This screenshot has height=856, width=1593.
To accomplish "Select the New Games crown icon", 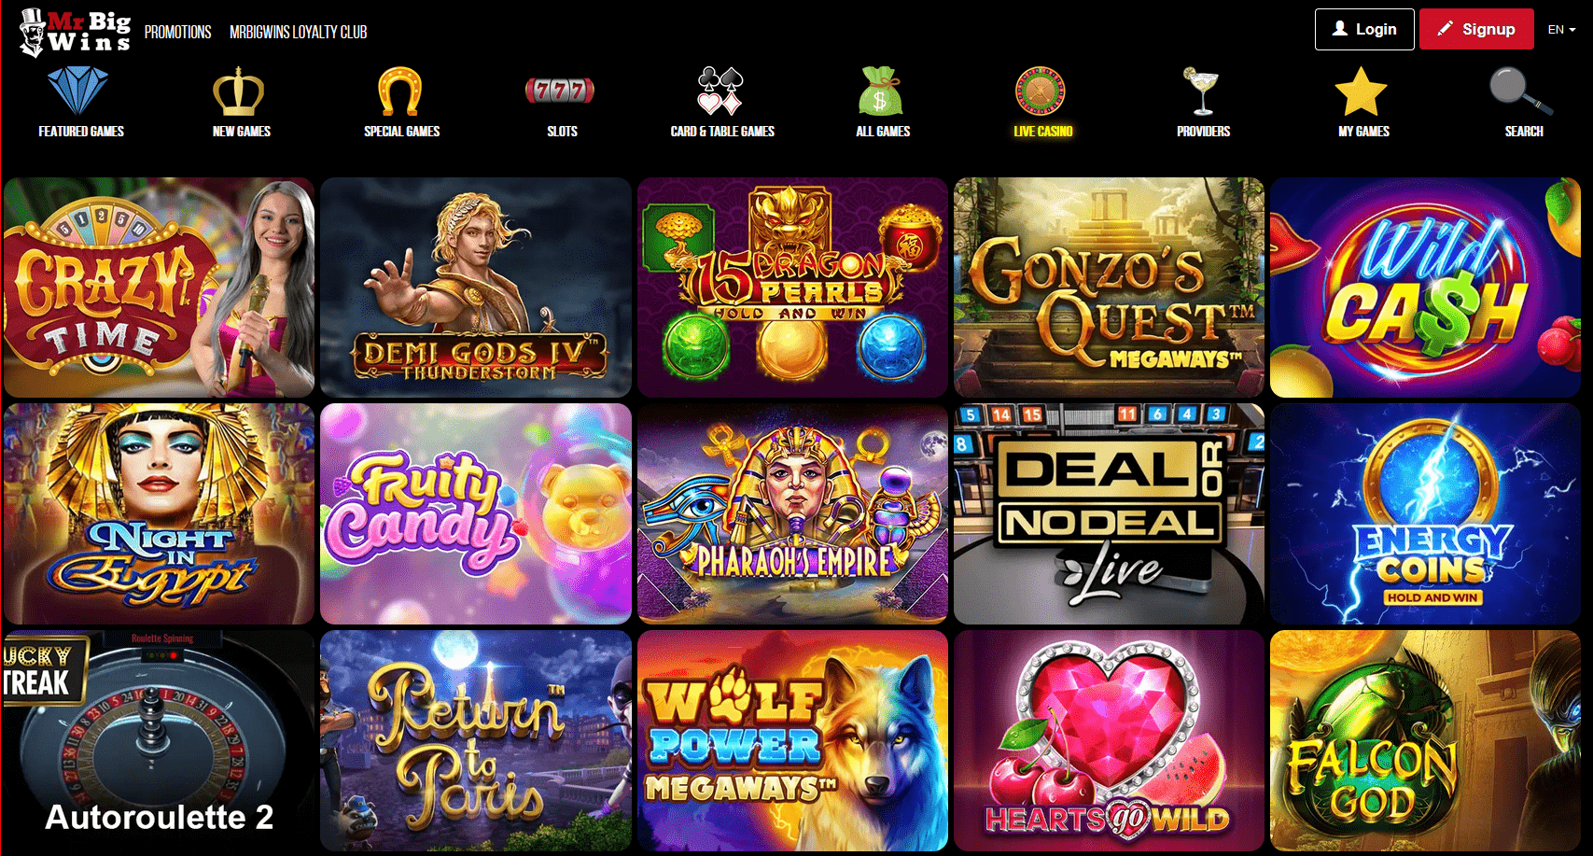I will point(239,91).
